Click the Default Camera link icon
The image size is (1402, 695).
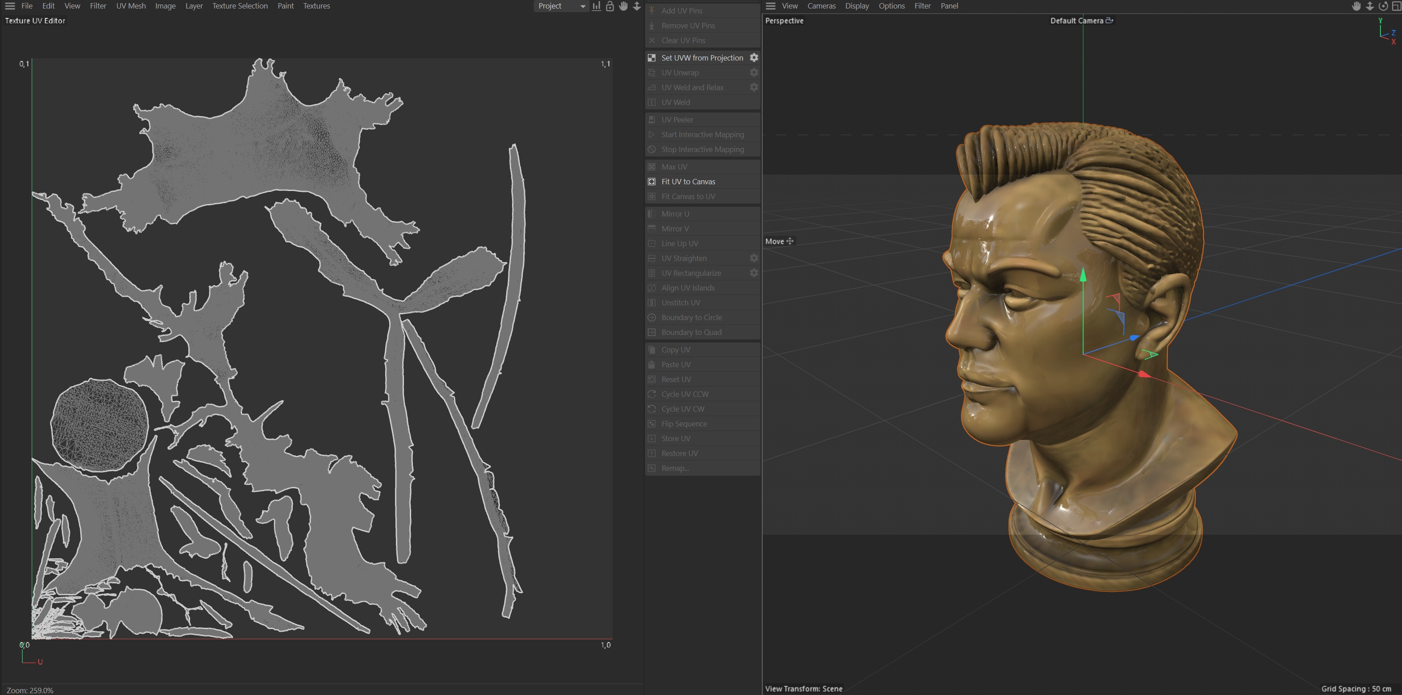[x=1110, y=21]
